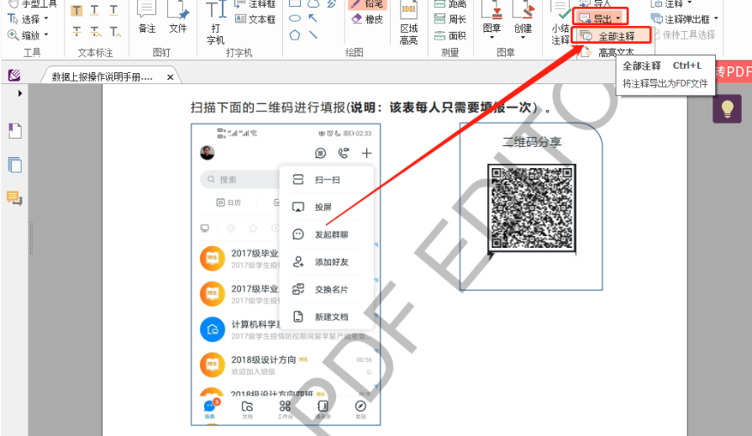
Task: Activate the 区域高亮 area highlight tool
Action: (x=408, y=23)
